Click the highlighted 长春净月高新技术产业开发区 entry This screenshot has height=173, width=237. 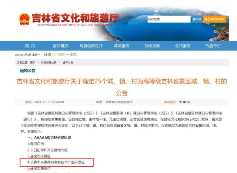(x=56, y=162)
